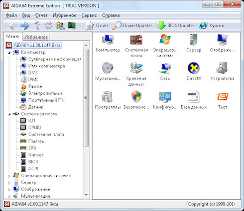This screenshot has width=244, height=211.
Task: Open the Мультимедиа speaker icon
Action: (108, 71)
